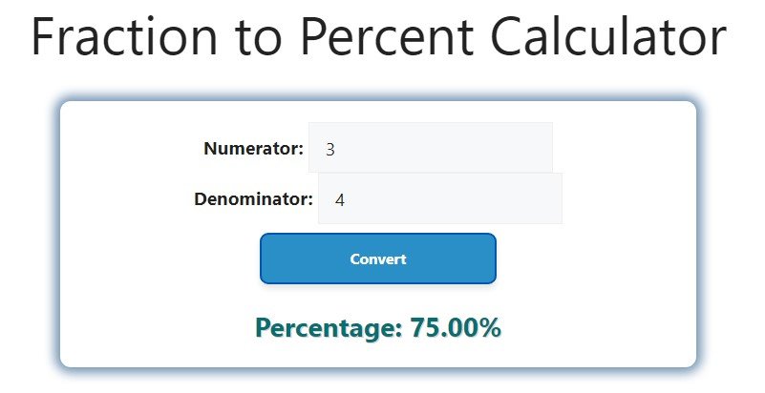
Task: Select the box holding the number 4
Action: click(x=439, y=199)
